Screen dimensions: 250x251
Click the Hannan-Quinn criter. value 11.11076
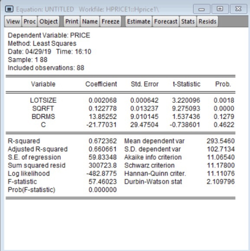pyautogui.click(x=221, y=174)
